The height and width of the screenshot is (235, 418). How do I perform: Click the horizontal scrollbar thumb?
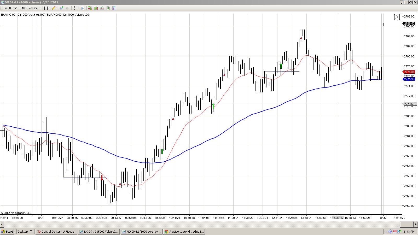[407, 224]
